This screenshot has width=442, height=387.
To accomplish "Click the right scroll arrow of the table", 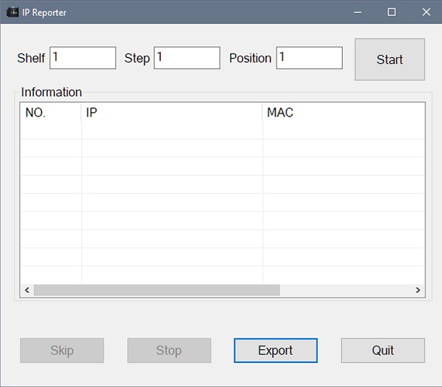I will (418, 290).
